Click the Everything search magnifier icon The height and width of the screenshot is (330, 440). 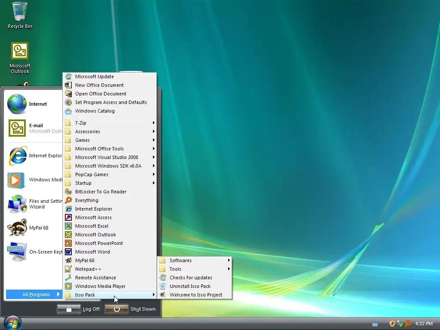pyautogui.click(x=68, y=200)
